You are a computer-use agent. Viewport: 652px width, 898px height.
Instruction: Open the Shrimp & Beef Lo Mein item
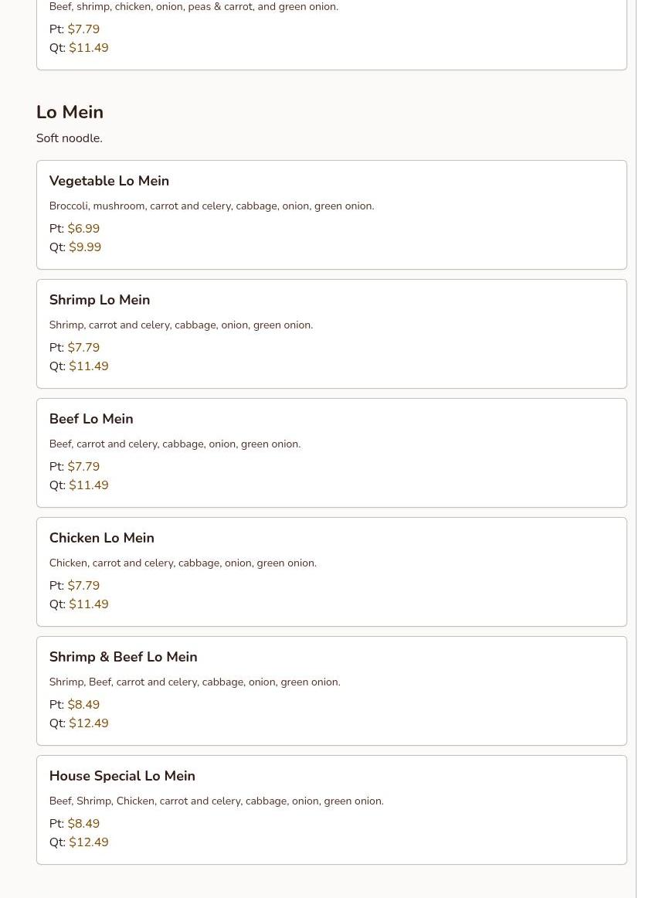(123, 657)
